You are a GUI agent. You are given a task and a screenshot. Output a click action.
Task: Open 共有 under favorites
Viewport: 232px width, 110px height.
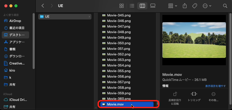click(15, 85)
